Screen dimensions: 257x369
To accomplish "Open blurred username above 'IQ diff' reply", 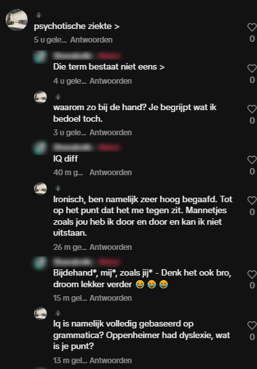I will coord(73,147).
